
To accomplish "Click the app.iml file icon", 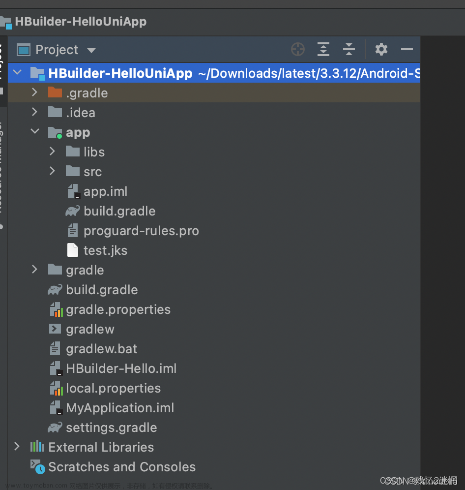I will point(74,191).
